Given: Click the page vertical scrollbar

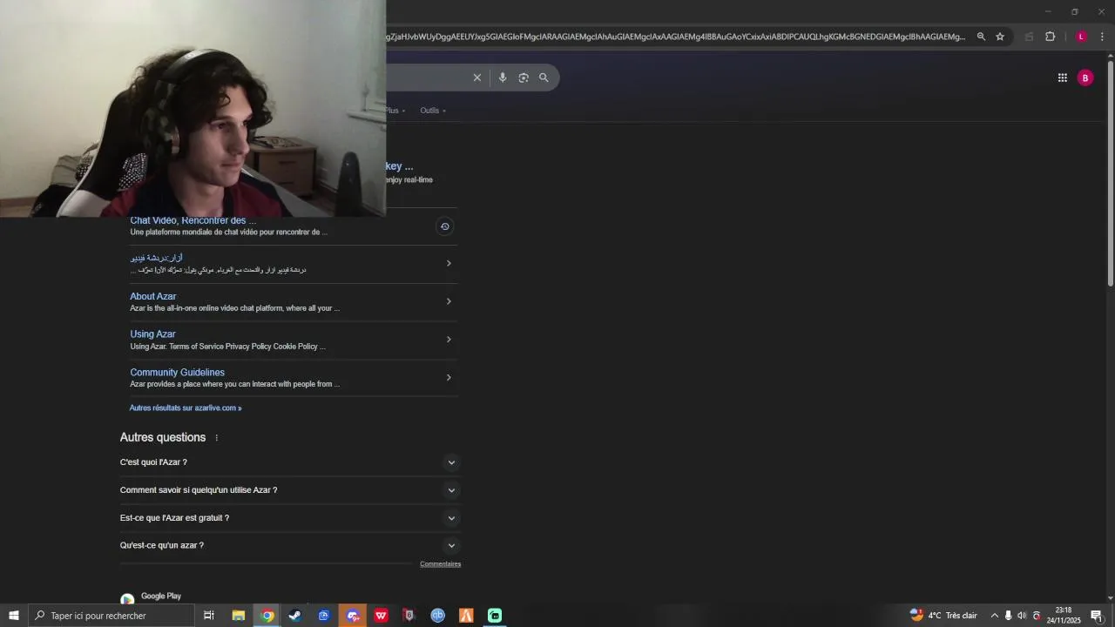Looking at the screenshot, I should pos(1111,172).
